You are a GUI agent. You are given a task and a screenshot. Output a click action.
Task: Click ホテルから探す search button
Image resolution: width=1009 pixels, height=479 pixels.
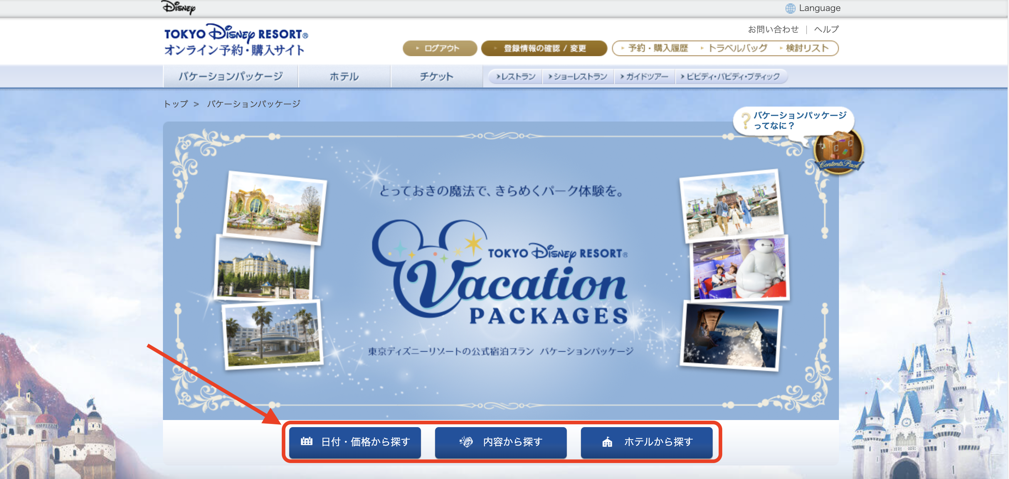646,442
